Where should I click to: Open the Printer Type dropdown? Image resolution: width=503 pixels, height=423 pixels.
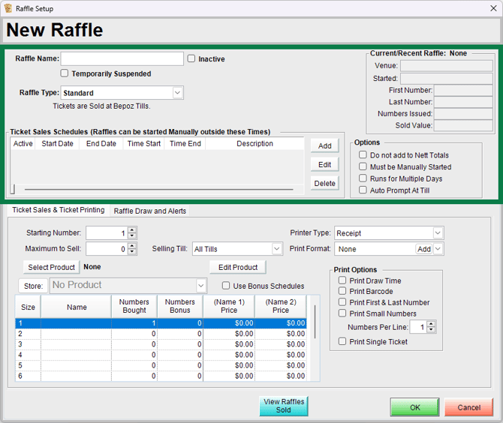pyautogui.click(x=438, y=233)
